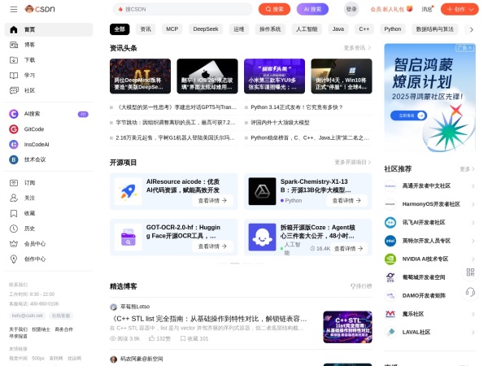
Task: Select the 全部 category tab
Action: click(x=120, y=29)
